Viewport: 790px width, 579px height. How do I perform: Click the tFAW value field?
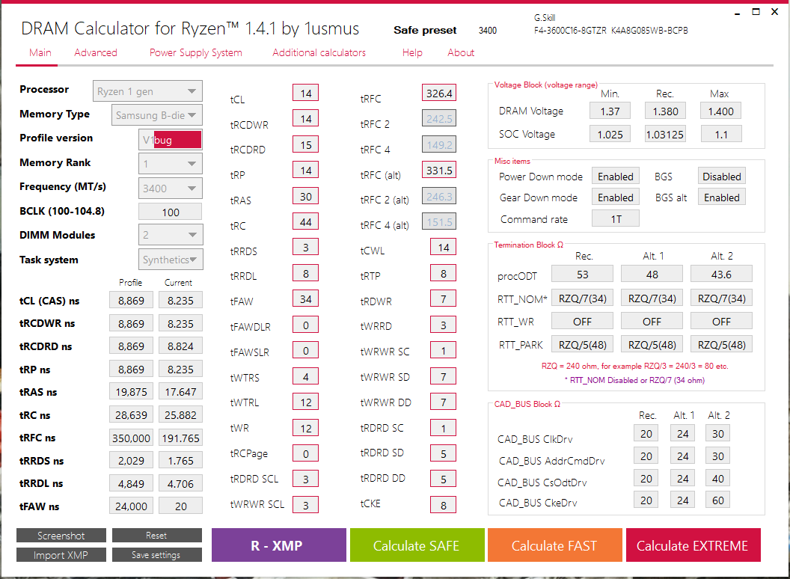pyautogui.click(x=305, y=298)
